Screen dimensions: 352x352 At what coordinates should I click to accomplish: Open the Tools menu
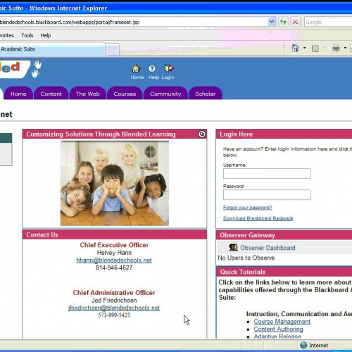pos(27,35)
